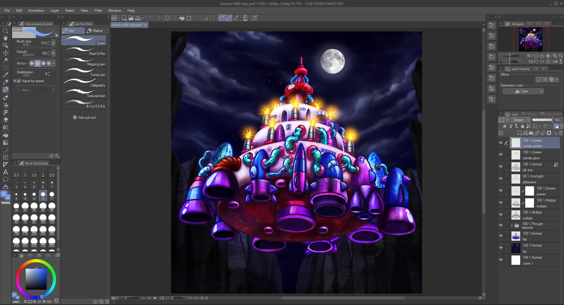564x305 pixels.
Task: Click Add sub tool button
Action: 84,118
